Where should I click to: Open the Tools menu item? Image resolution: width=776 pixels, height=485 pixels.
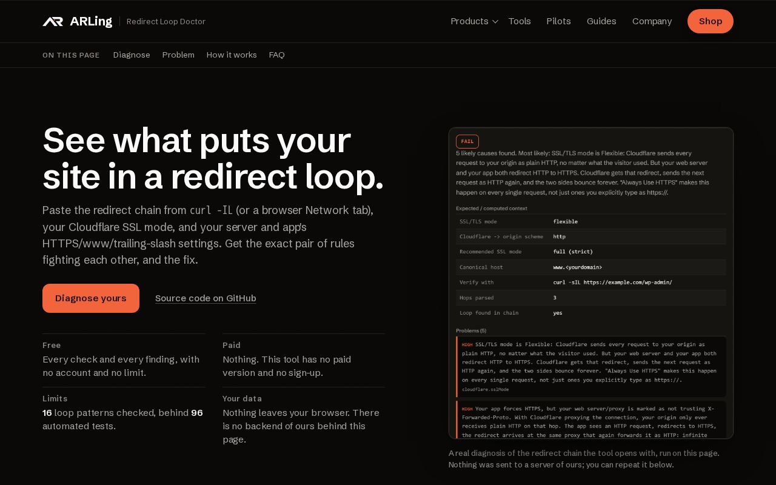point(520,21)
